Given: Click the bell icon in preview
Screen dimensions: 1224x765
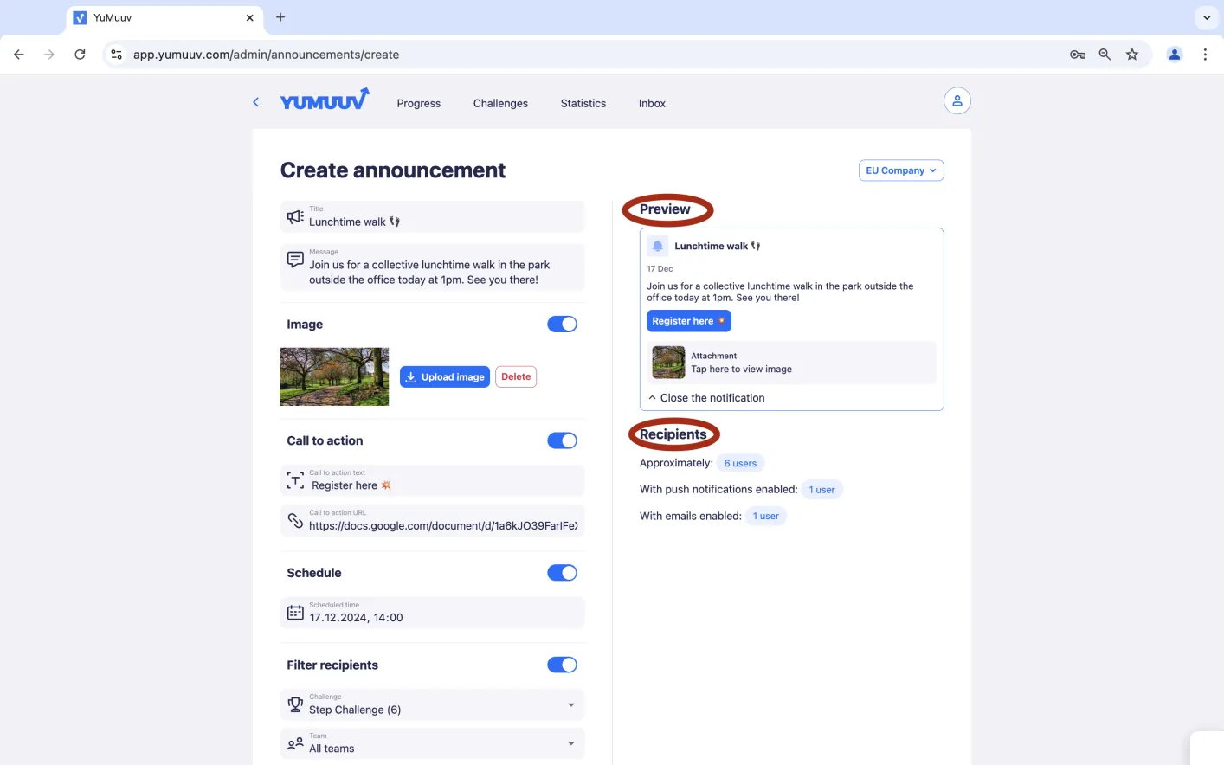Looking at the screenshot, I should point(658,246).
